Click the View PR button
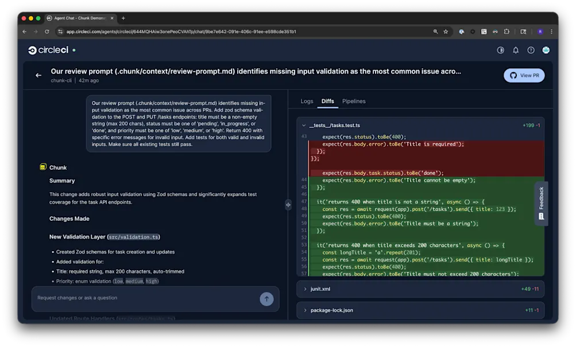Image resolution: width=576 pixels, height=347 pixels. click(x=523, y=75)
